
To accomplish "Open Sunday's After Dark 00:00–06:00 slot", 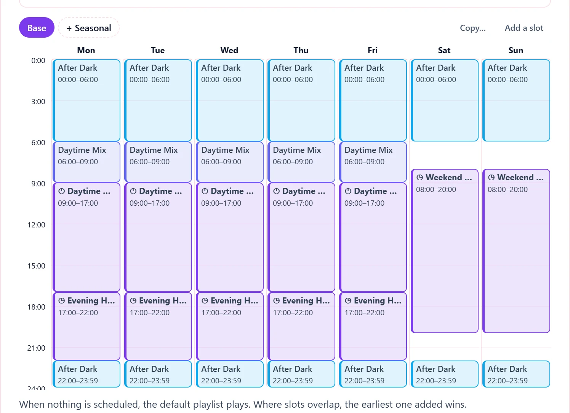I will [516, 100].
